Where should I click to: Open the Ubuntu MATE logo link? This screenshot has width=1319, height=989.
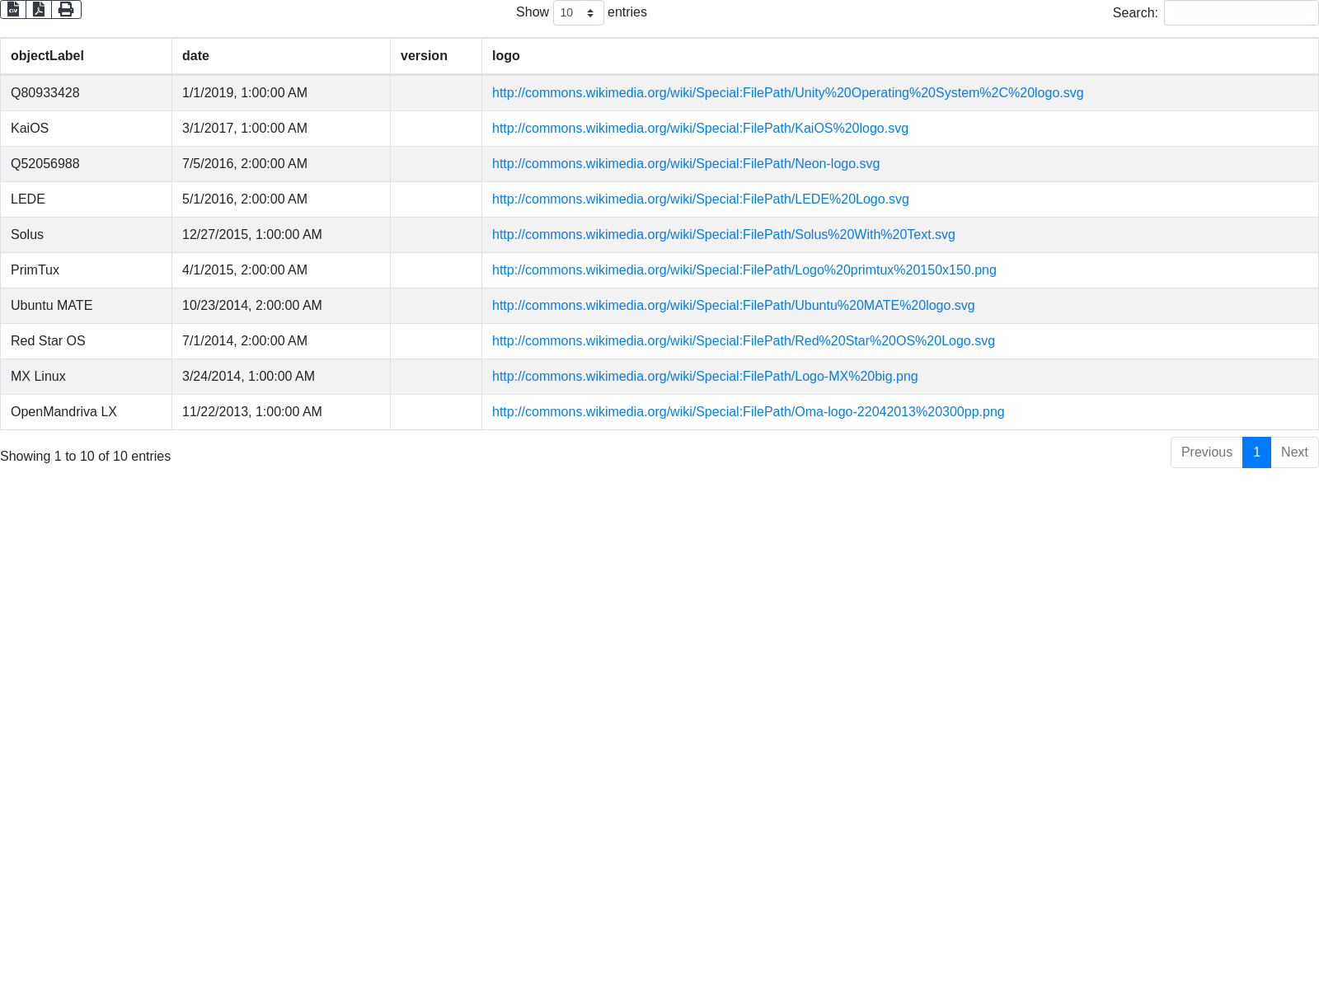coord(733,306)
